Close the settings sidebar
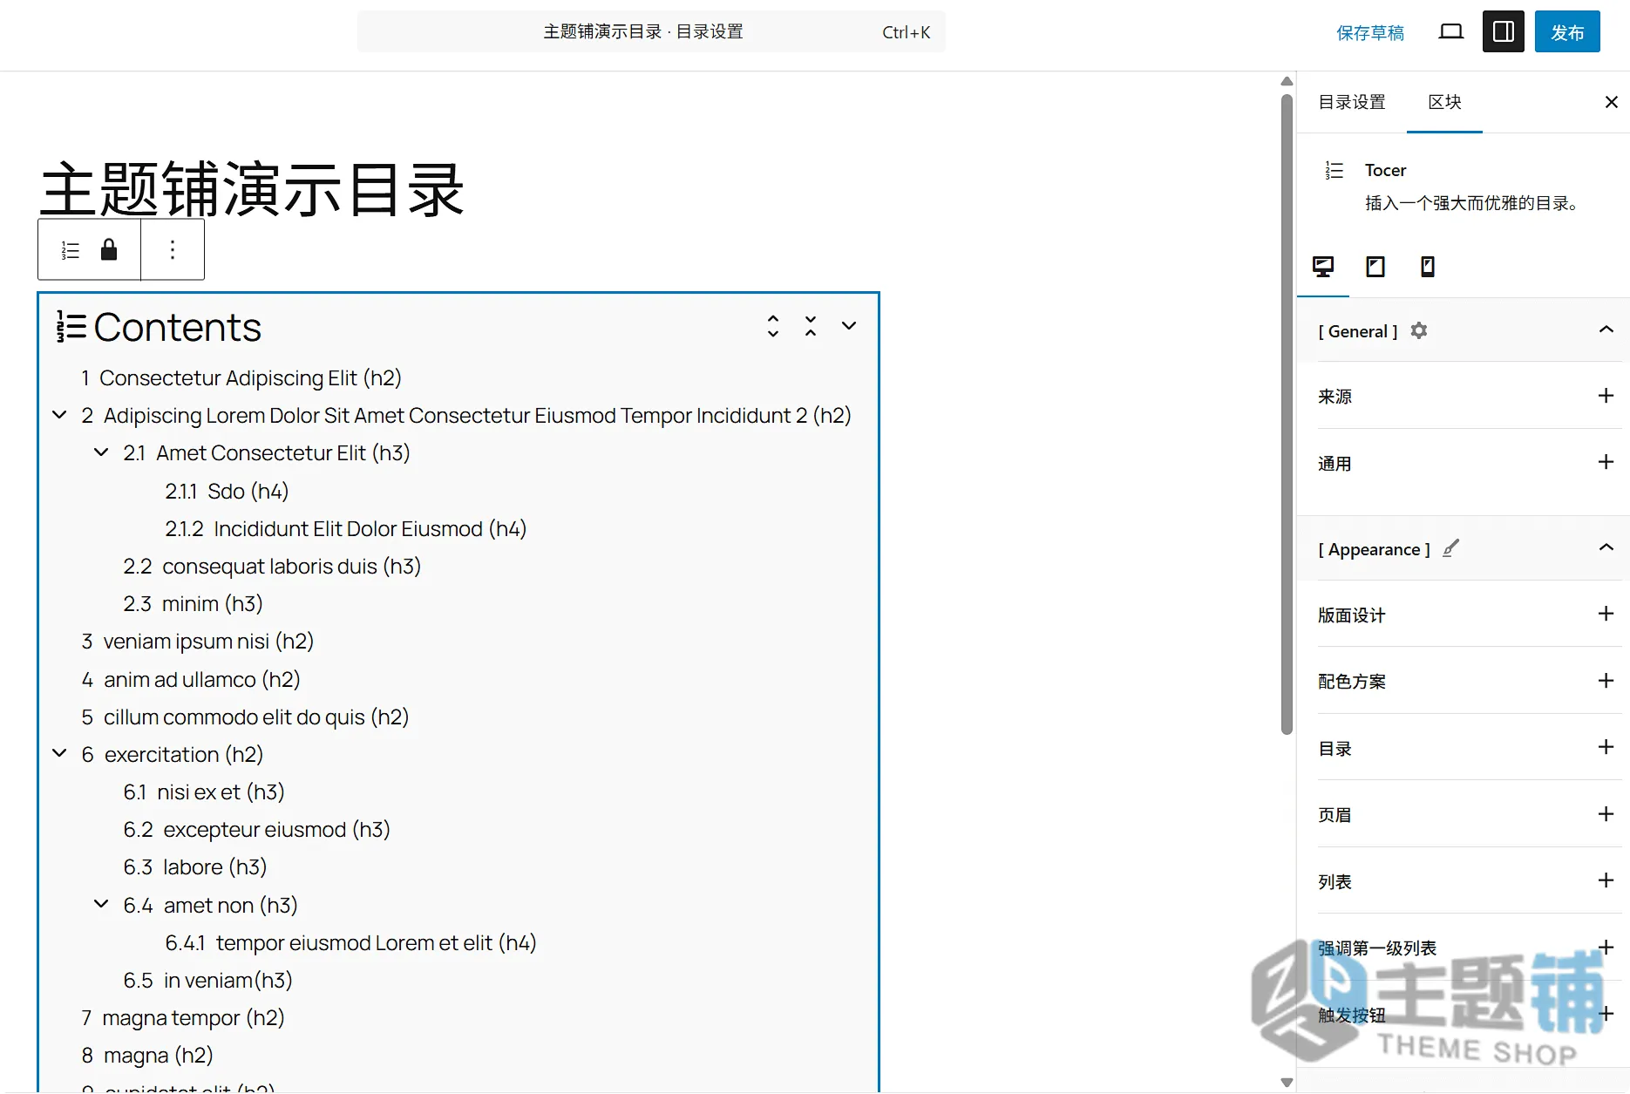 1611,102
